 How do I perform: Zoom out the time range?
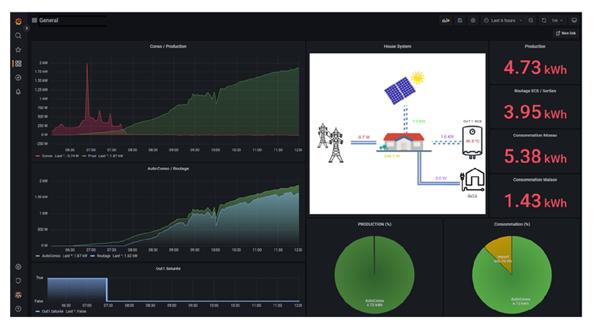(531, 20)
